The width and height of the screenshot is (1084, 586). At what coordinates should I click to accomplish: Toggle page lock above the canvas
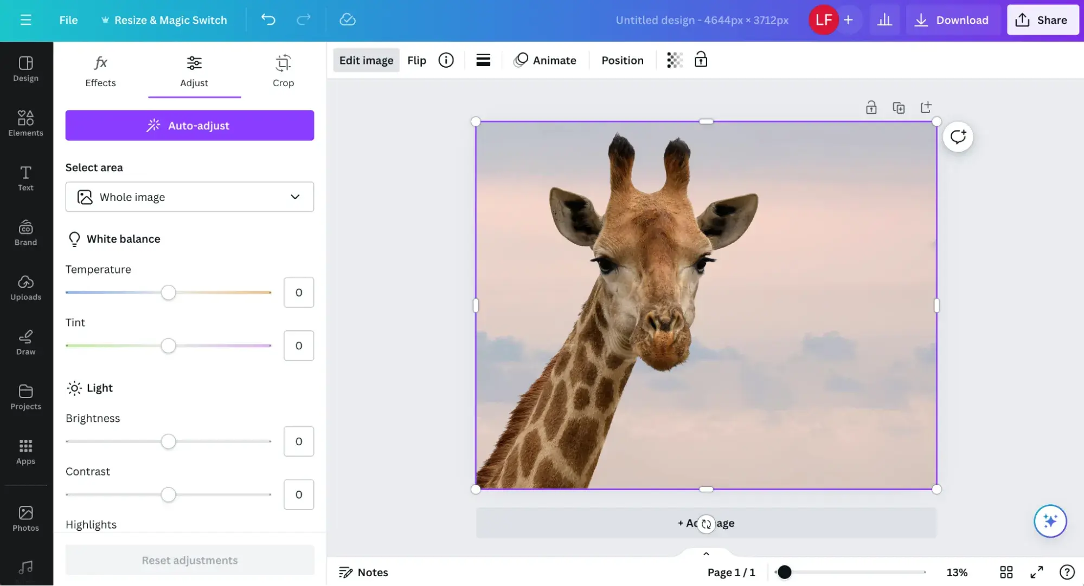871,108
